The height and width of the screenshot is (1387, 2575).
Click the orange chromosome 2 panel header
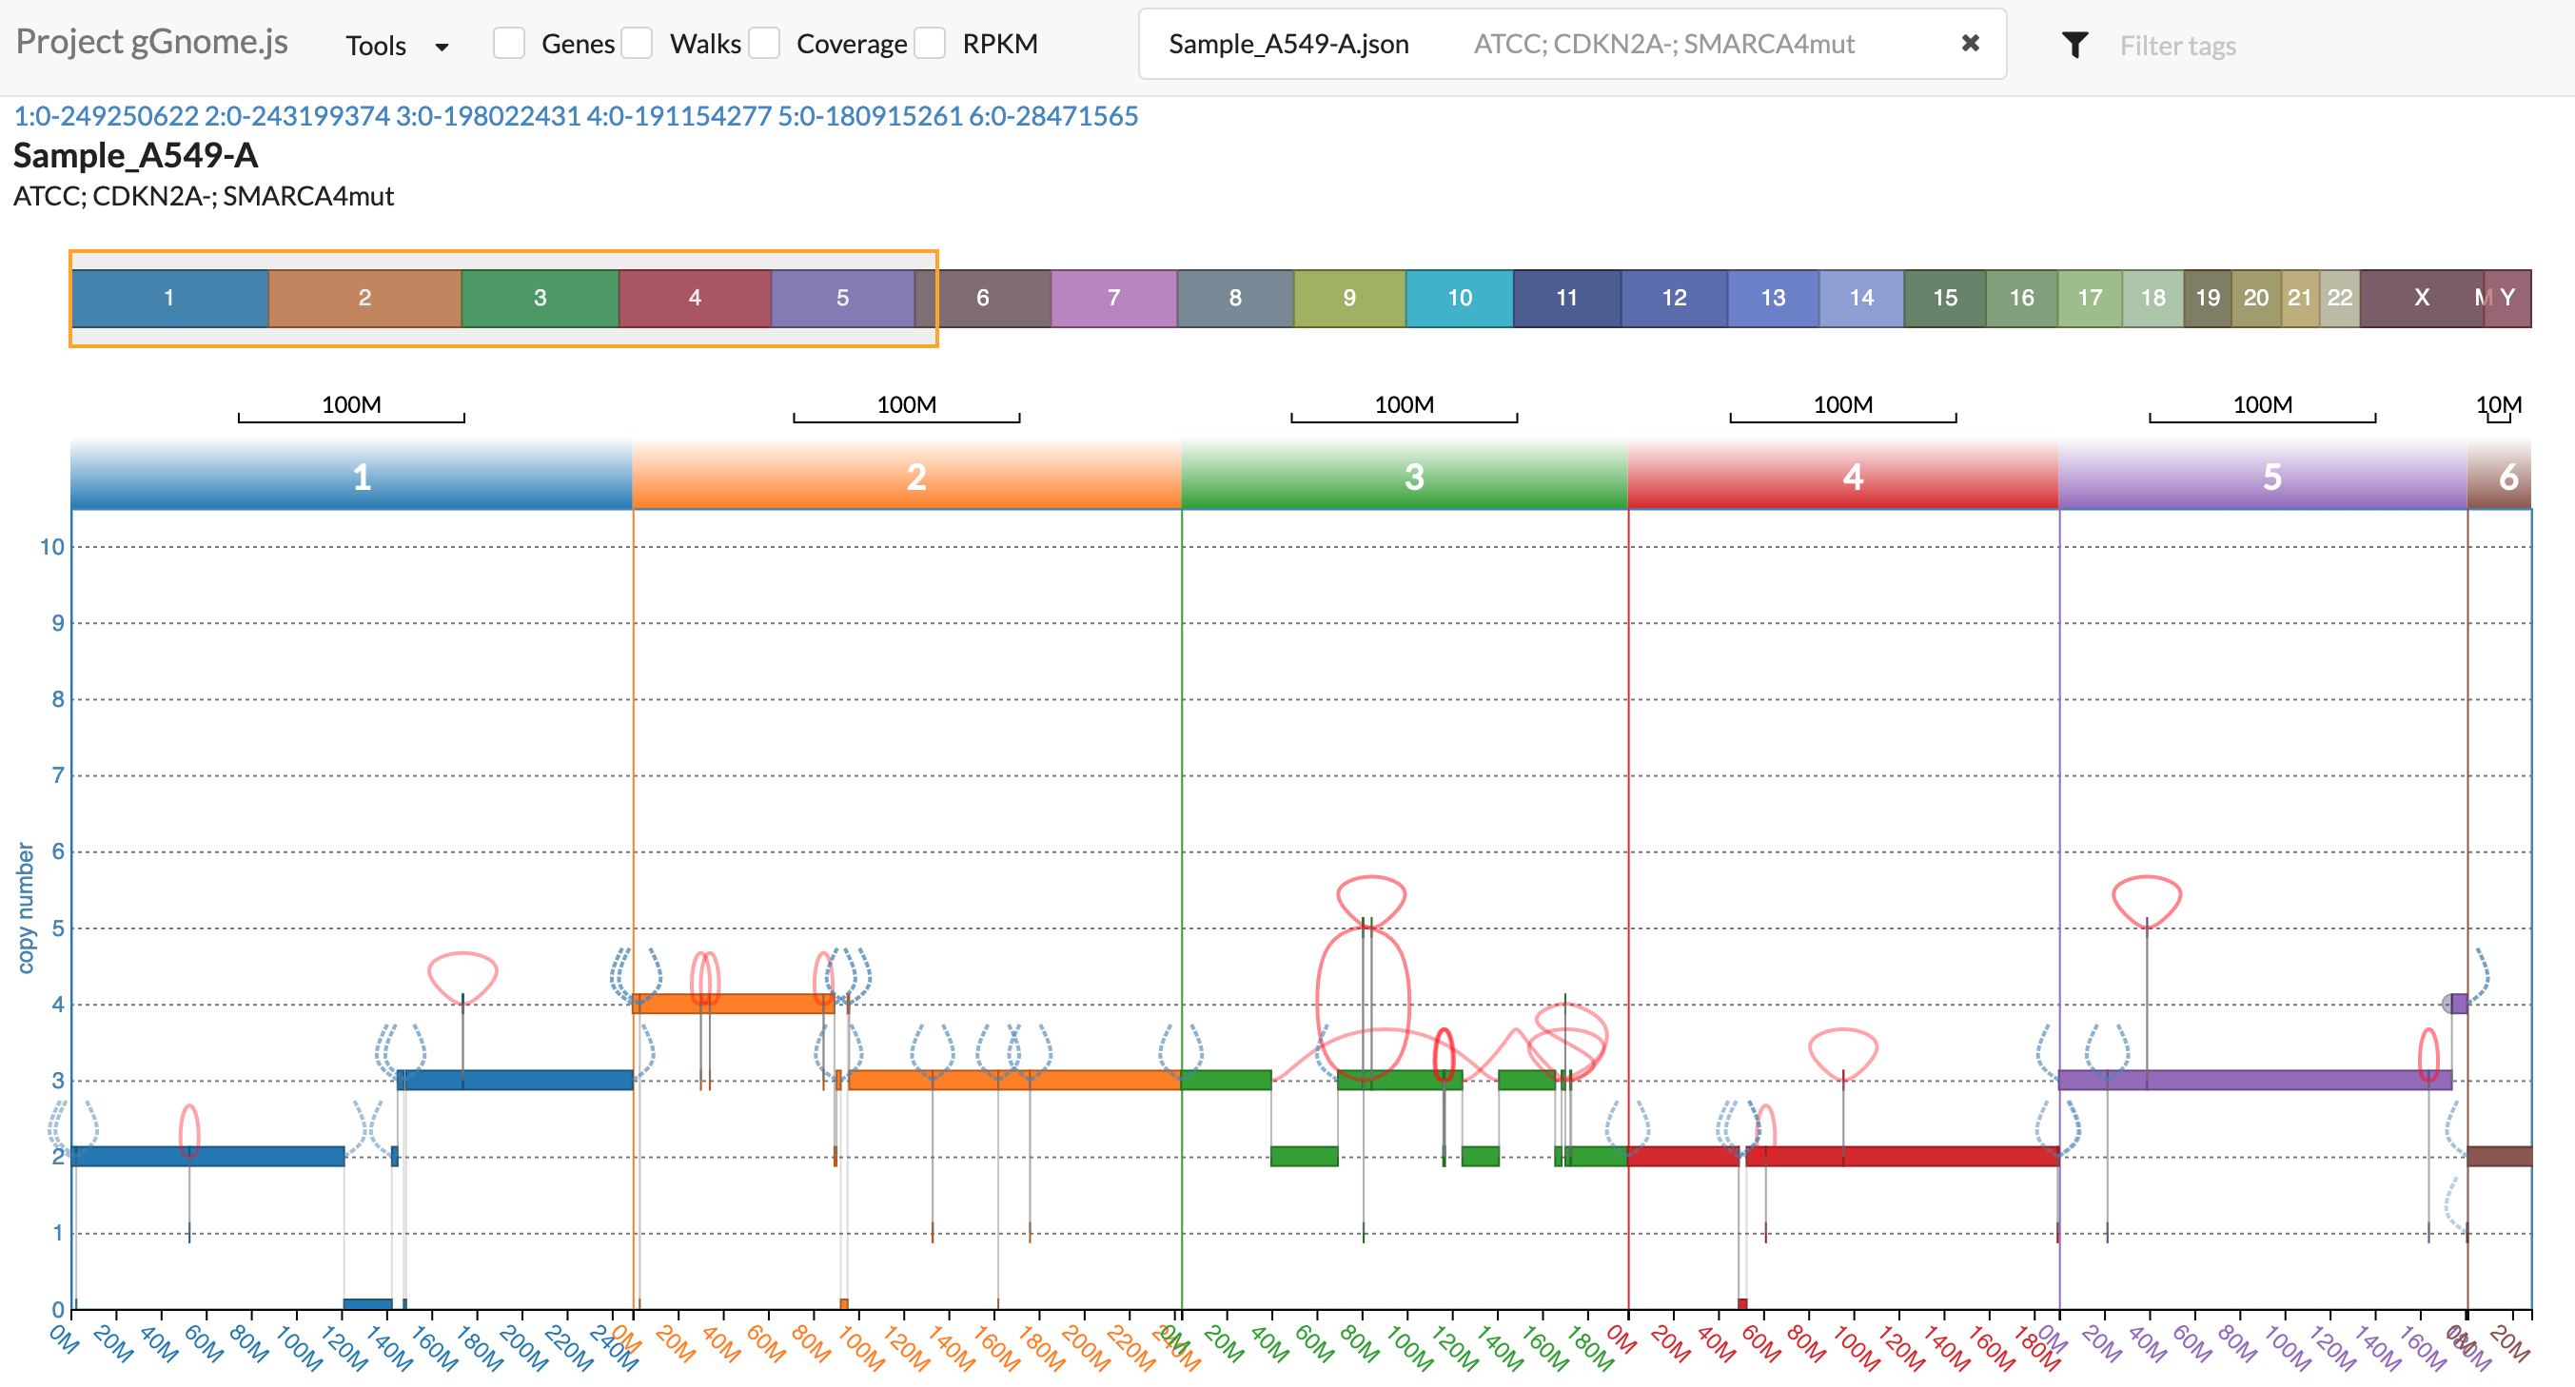point(907,476)
